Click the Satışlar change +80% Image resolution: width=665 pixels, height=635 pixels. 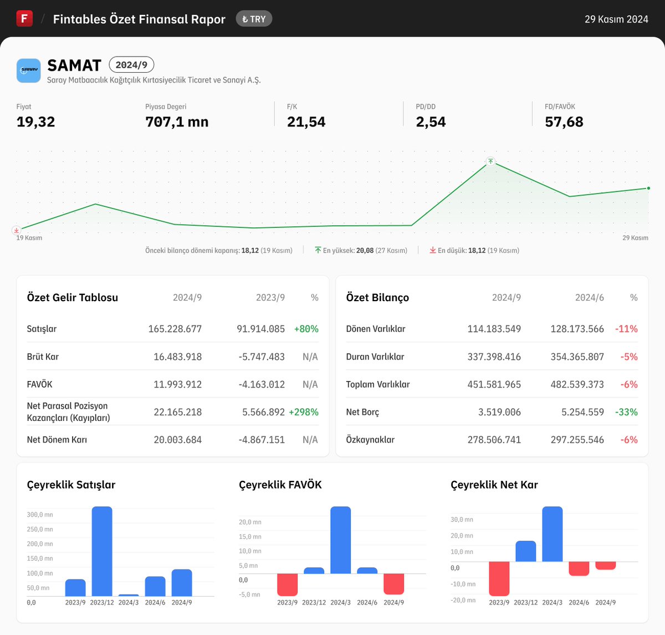(306, 329)
